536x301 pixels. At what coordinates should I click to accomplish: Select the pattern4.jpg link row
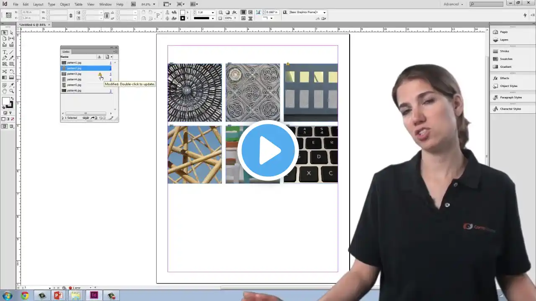87,79
